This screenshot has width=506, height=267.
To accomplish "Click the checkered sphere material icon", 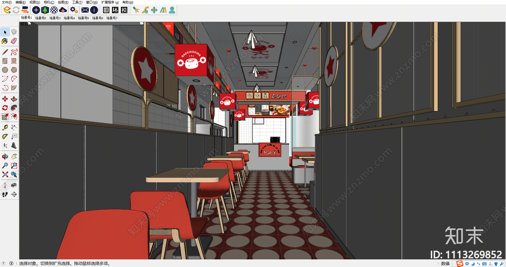I will coord(54,10).
